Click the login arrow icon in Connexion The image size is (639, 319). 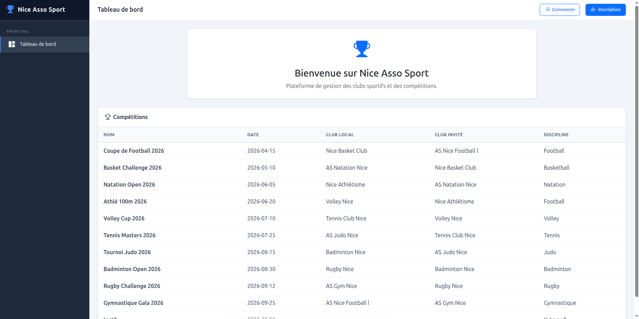548,10
